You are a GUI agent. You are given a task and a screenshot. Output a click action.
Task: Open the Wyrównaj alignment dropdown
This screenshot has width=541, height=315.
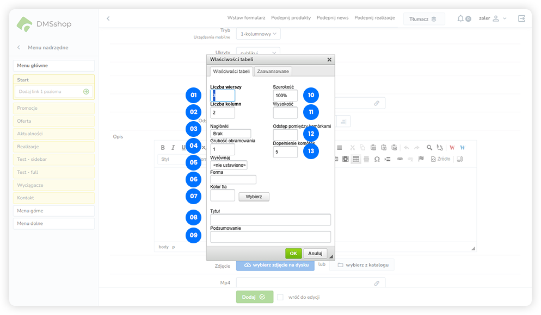[x=229, y=165]
